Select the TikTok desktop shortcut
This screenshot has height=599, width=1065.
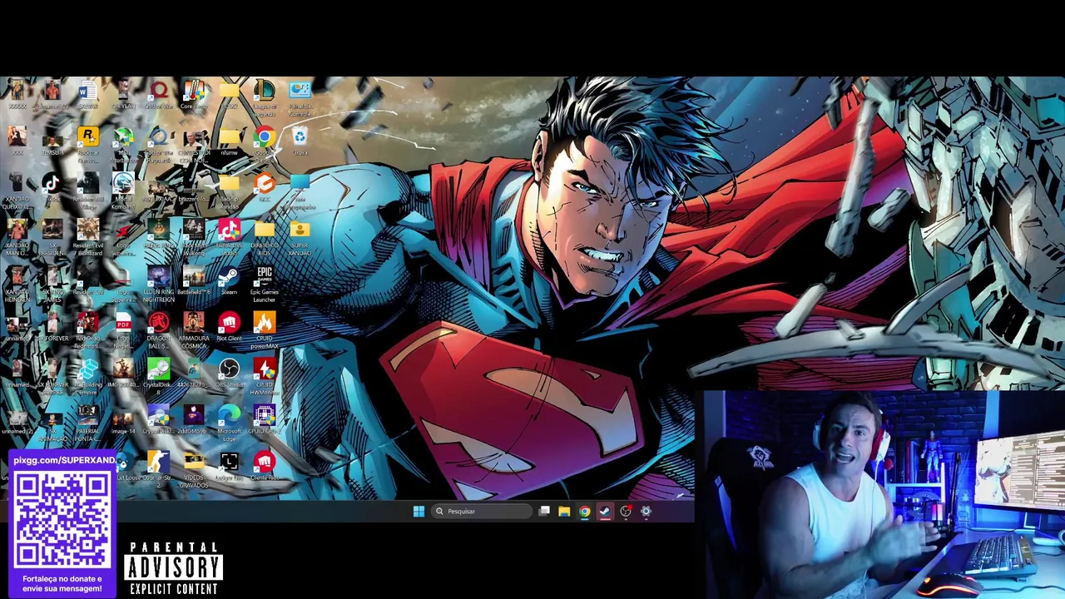tap(52, 187)
